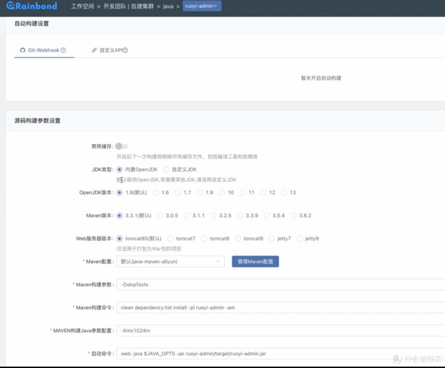This screenshot has height=368, width=445.
Task: Focus the 启动命令 input field
Action: click(x=281, y=354)
